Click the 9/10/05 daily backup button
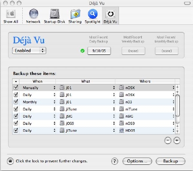Viewport: 193px width, 171px height. point(99,51)
